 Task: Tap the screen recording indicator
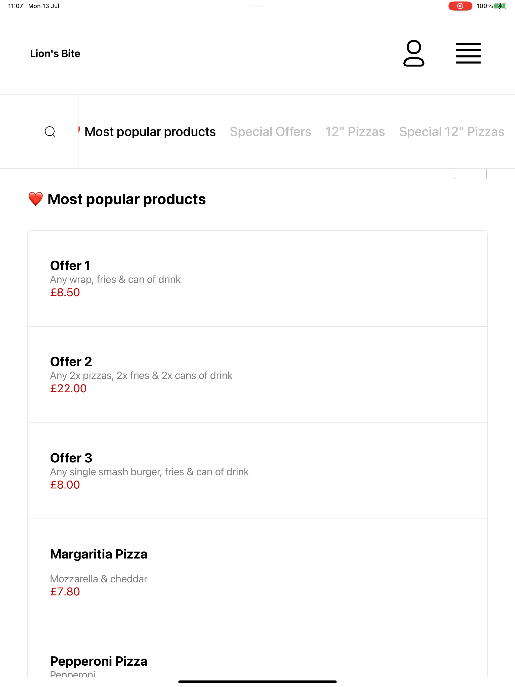pos(460,6)
